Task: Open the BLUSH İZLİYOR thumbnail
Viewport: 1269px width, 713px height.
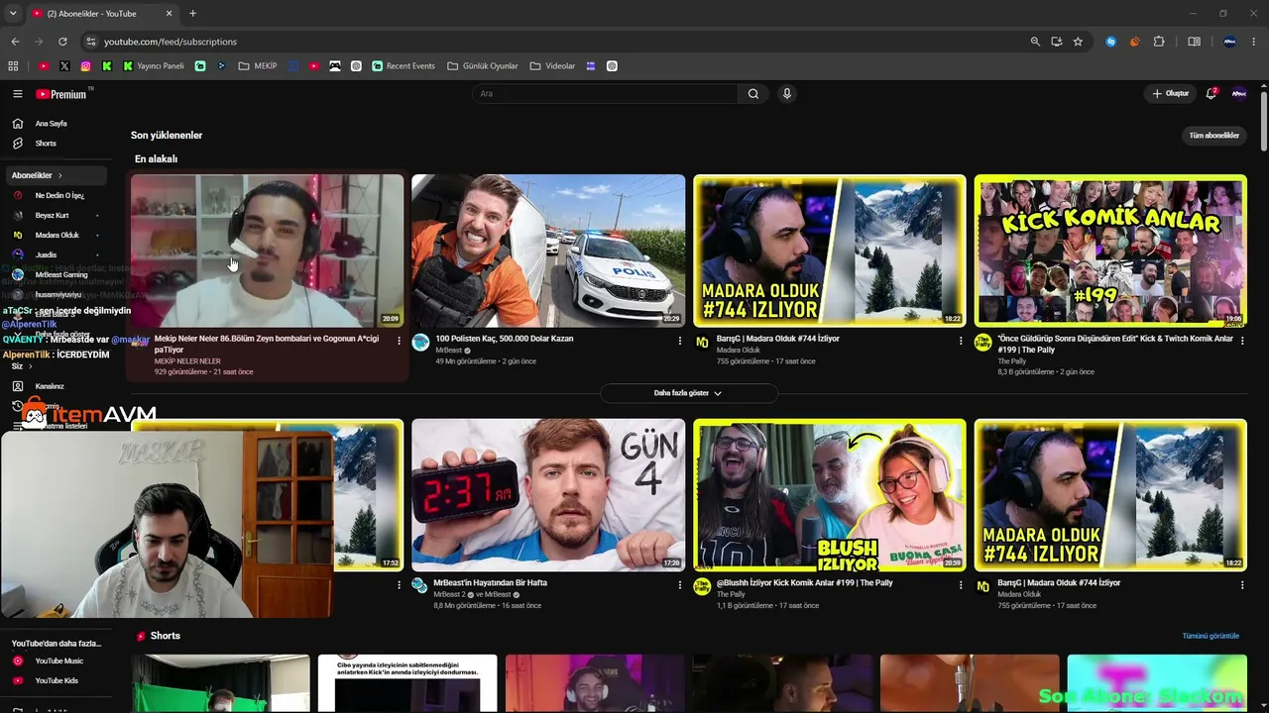Action: pyautogui.click(x=830, y=495)
